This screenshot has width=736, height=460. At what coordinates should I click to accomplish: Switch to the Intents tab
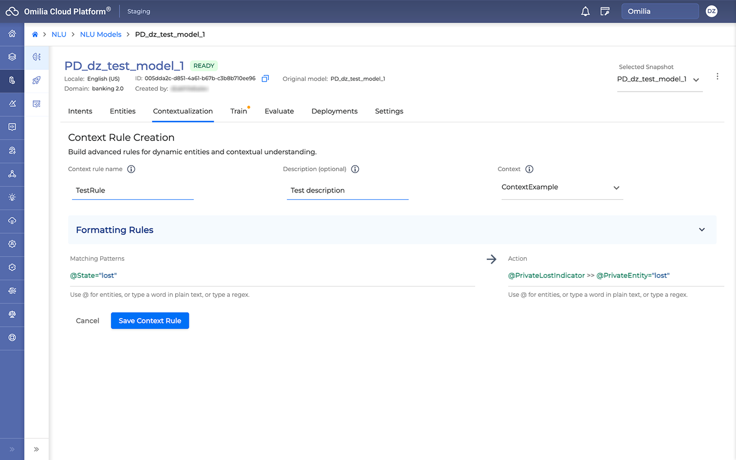pyautogui.click(x=80, y=111)
